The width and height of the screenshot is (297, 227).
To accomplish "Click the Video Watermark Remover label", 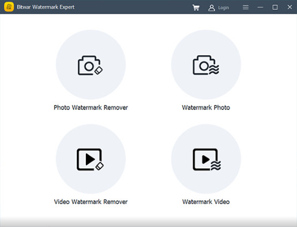I will click(x=91, y=202).
